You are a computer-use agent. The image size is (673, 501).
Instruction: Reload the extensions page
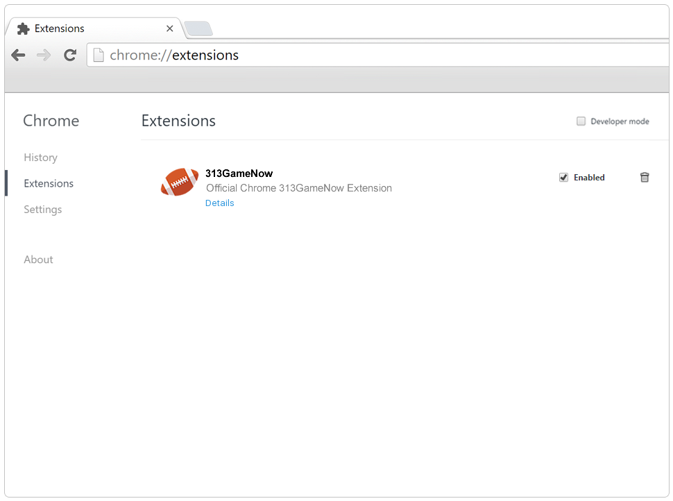[70, 55]
